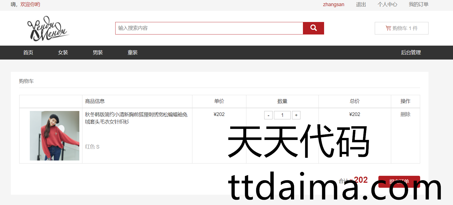This screenshot has width=453, height=205.
Task: Delete the sweater via 删除 link
Action: [x=405, y=114]
